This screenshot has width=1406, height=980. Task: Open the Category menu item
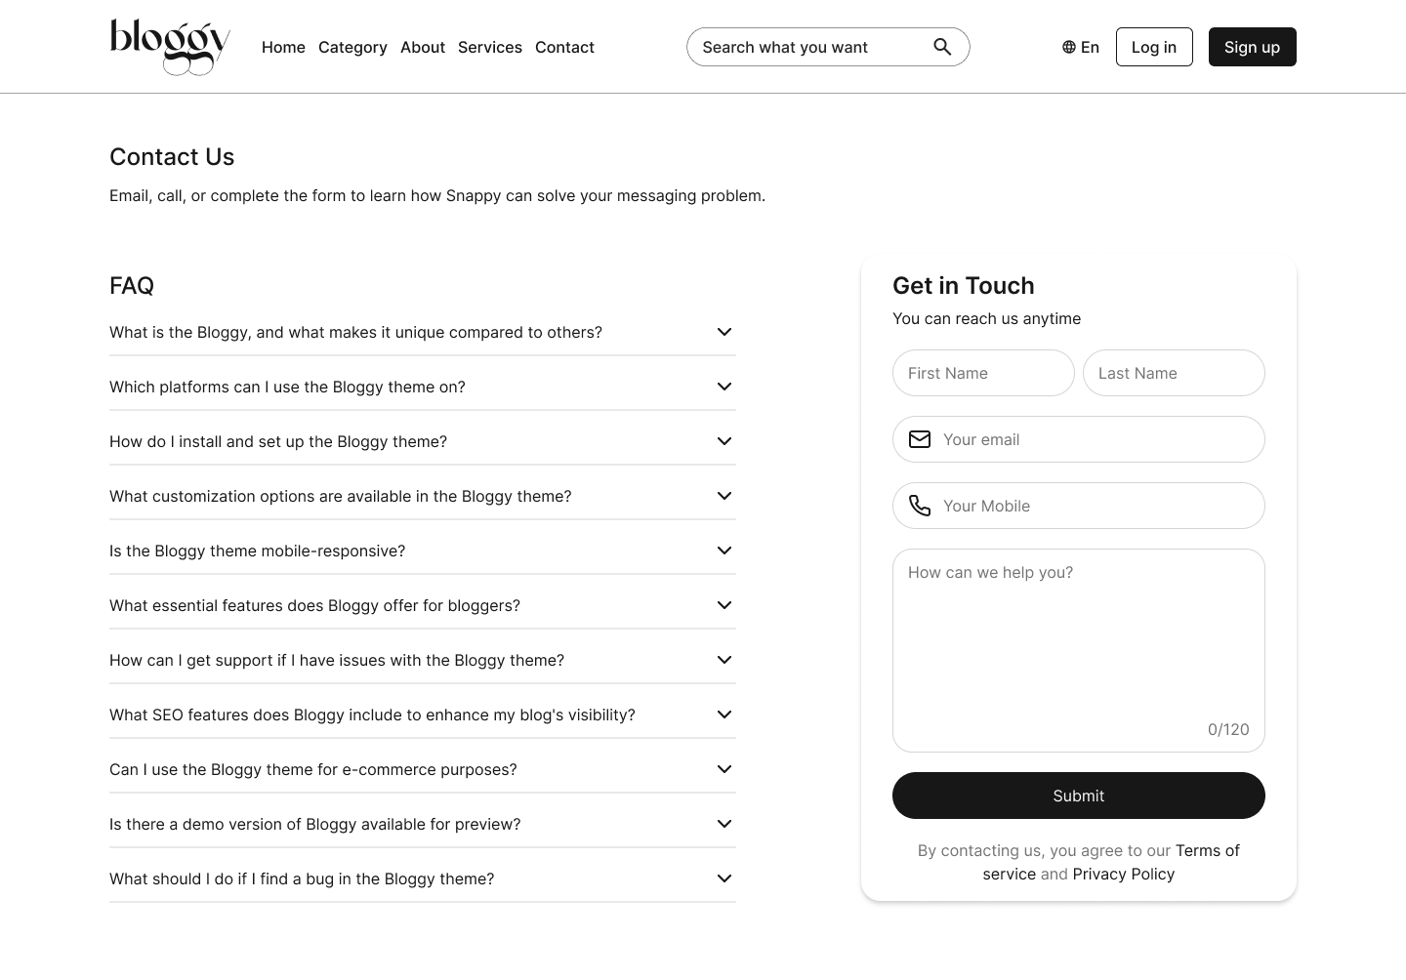(x=352, y=47)
